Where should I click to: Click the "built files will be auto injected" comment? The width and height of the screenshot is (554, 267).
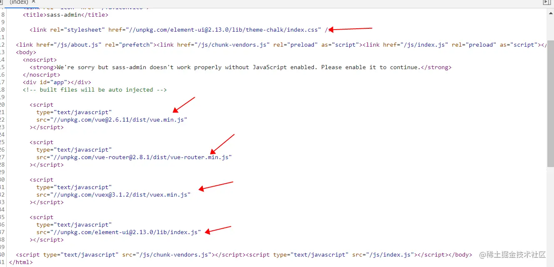click(95, 90)
